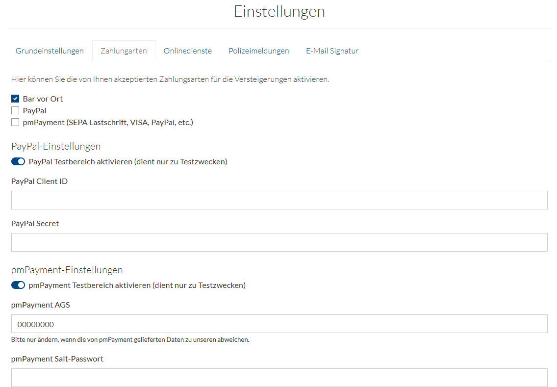Click the 'Bitte nur ändern' hint text

coord(130,339)
